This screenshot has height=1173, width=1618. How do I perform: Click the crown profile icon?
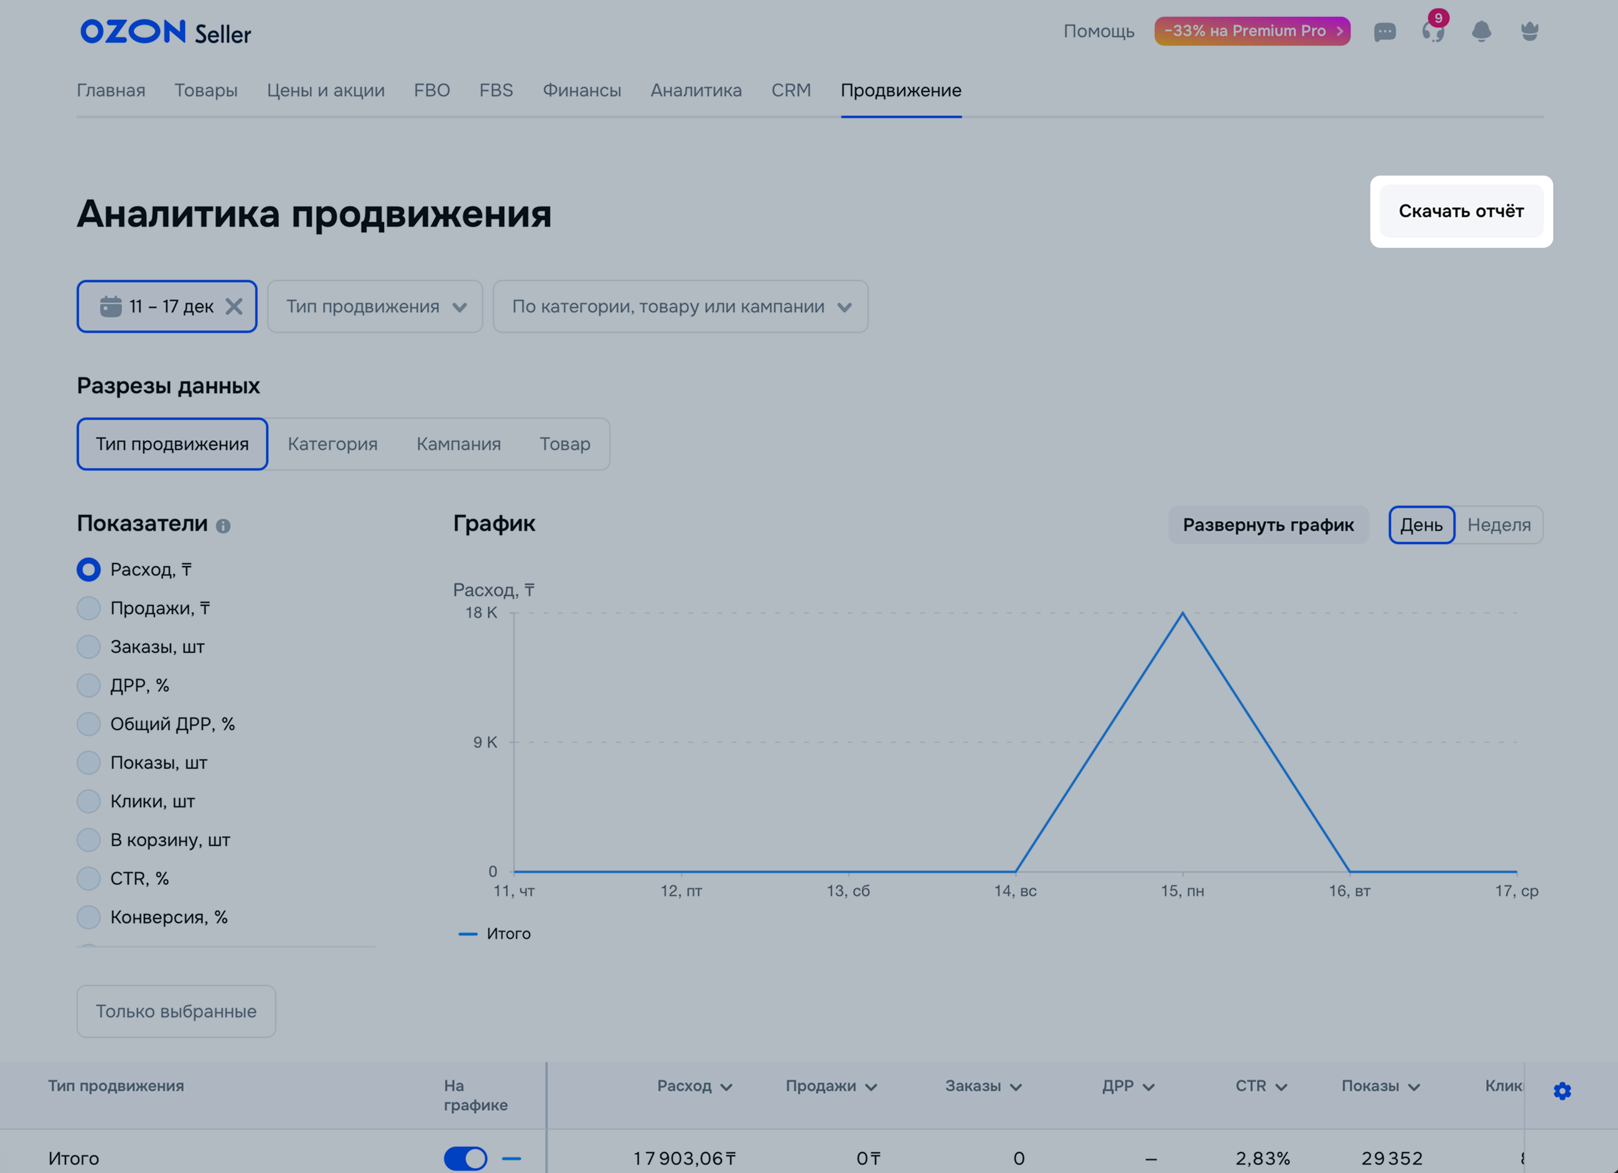pos(1530,31)
